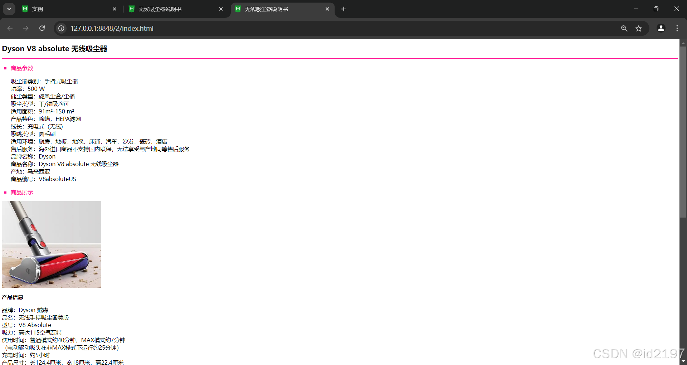687x365 pixels.
Task: Click the 适用面积：91m²-150 m² line
Action: 42,111
